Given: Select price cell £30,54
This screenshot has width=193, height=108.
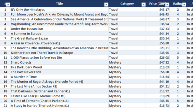Looking at the screenshot, I should click(157, 38).
